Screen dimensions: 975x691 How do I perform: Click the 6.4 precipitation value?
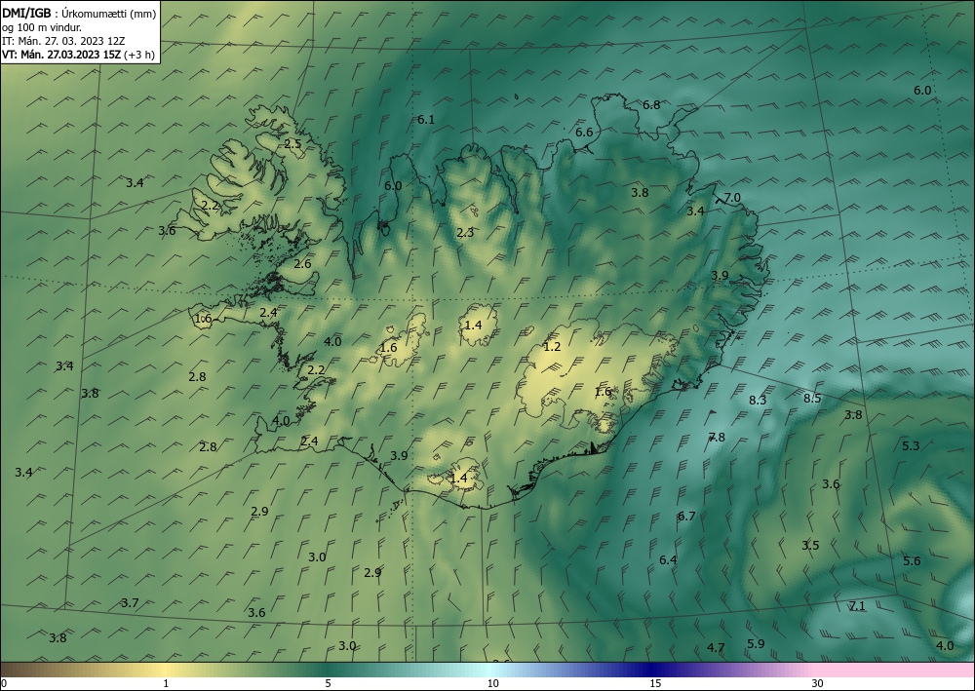point(668,559)
